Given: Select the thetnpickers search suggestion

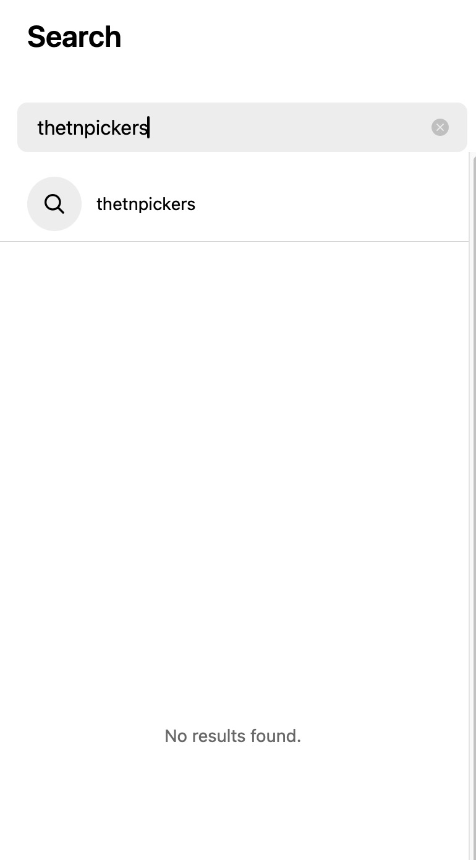Looking at the screenshot, I should click(234, 204).
